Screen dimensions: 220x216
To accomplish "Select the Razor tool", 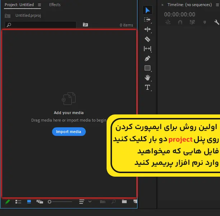I will (148, 39).
